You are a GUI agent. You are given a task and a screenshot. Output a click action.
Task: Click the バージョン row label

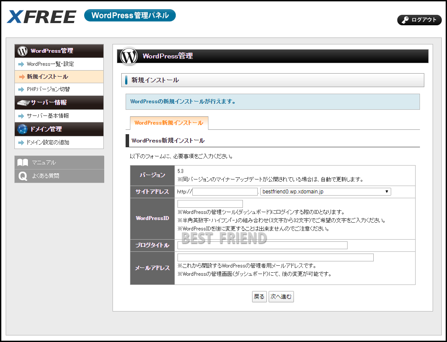[153, 176]
